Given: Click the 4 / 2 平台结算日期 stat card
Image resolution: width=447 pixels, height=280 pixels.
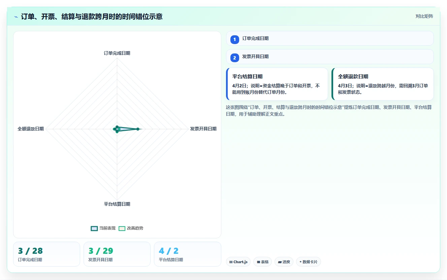Looking at the screenshot, I should point(188,254).
